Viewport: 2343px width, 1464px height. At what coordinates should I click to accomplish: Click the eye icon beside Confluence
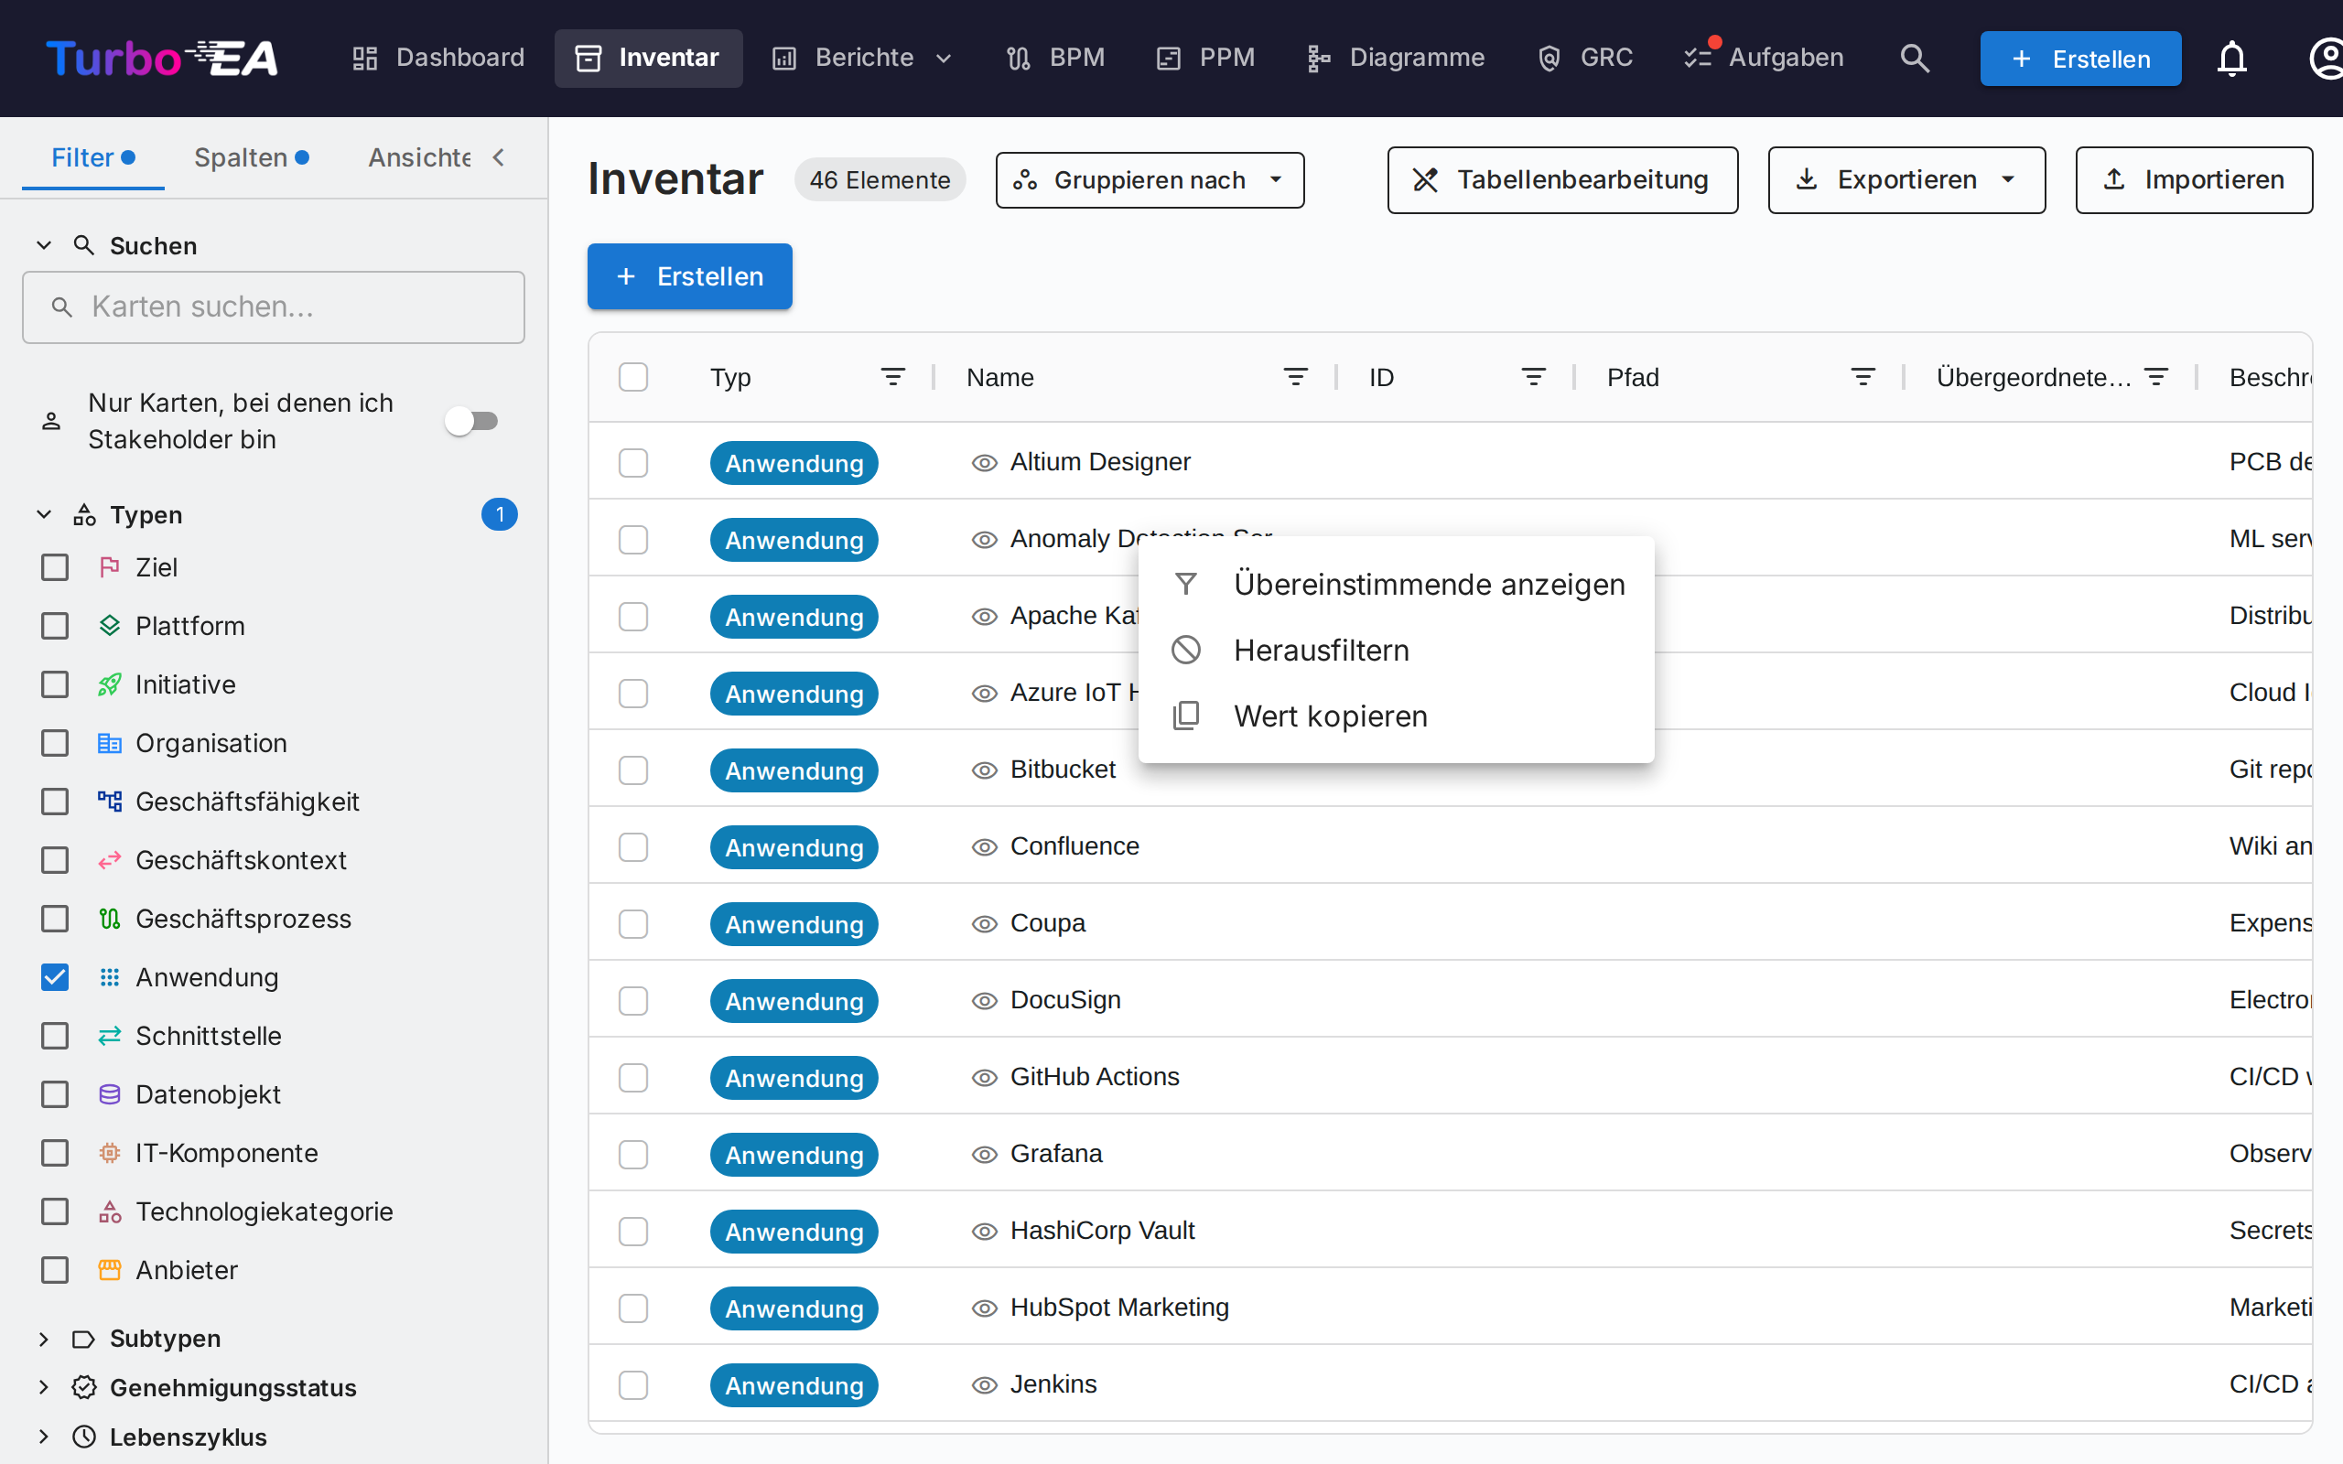984,847
